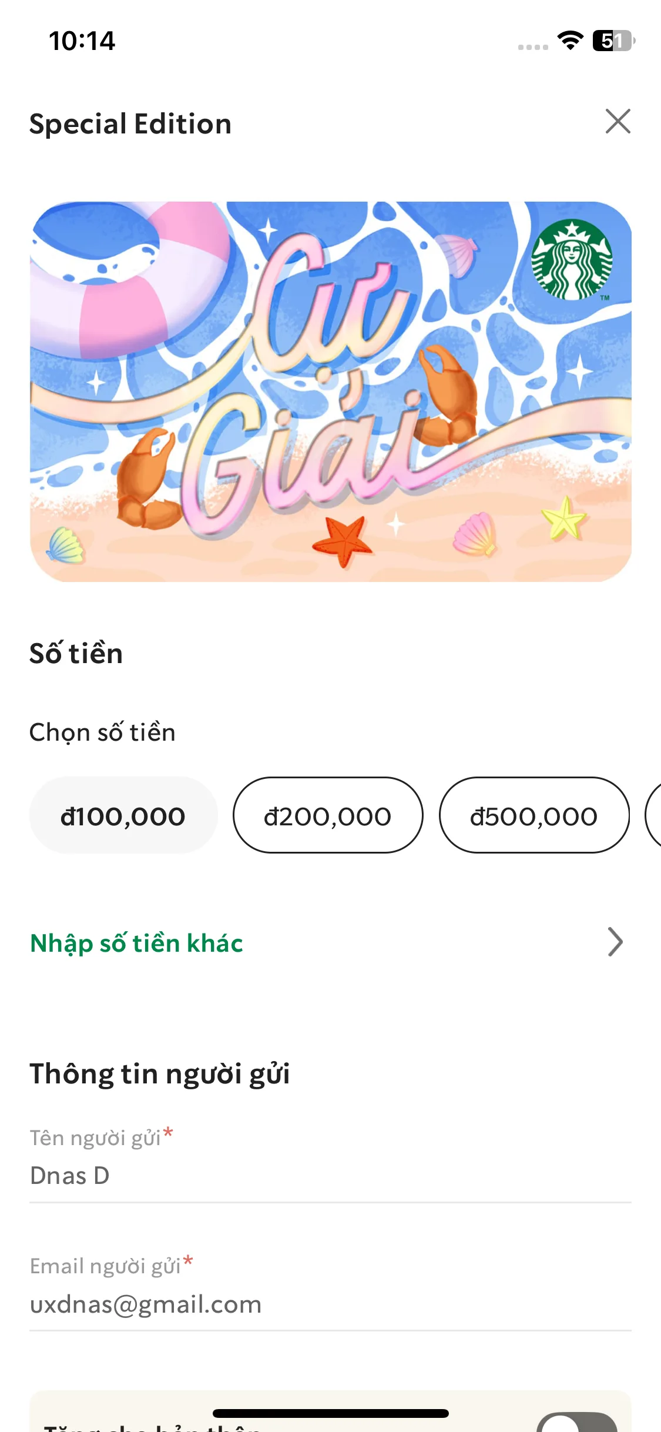
Task: Choose the đ200,000 amount chip
Action: coord(328,815)
